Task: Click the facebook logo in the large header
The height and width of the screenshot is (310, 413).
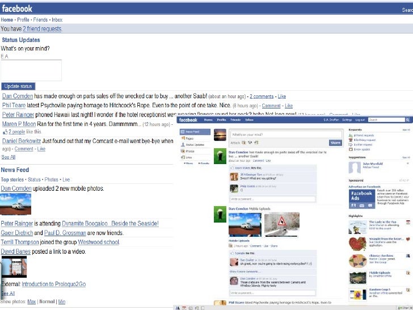Action: point(17,9)
